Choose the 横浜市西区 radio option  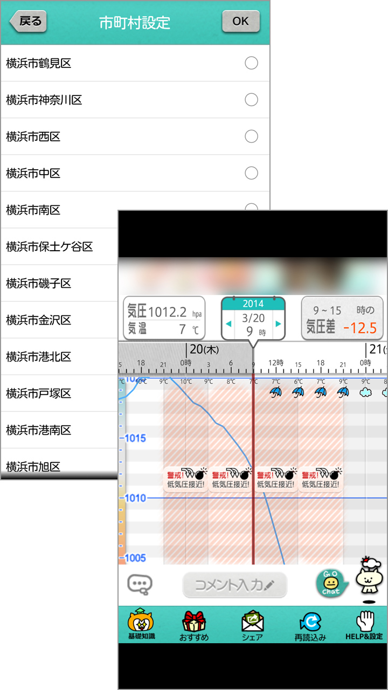coord(251,136)
